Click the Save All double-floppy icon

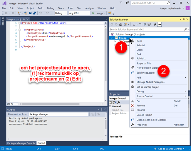coord(35,13)
